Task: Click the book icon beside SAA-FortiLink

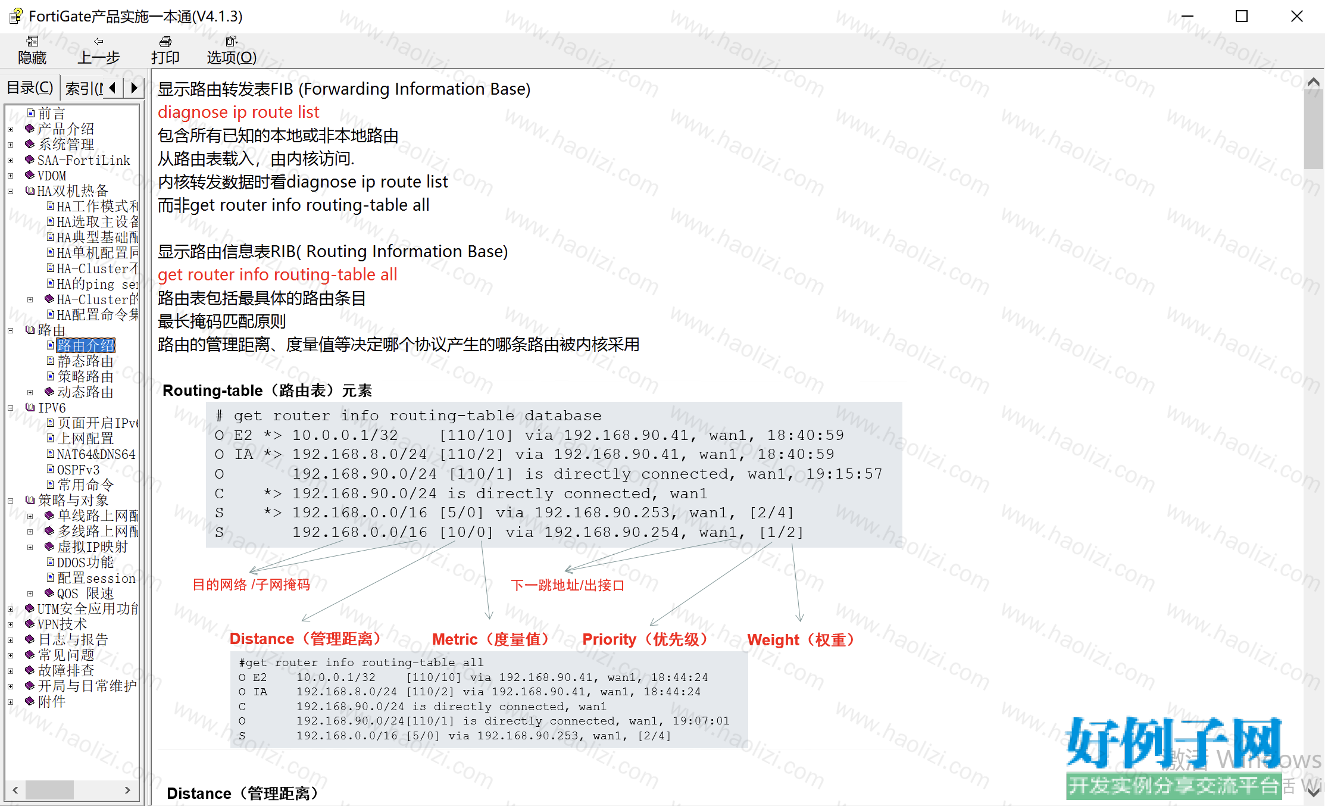Action: pos(30,160)
